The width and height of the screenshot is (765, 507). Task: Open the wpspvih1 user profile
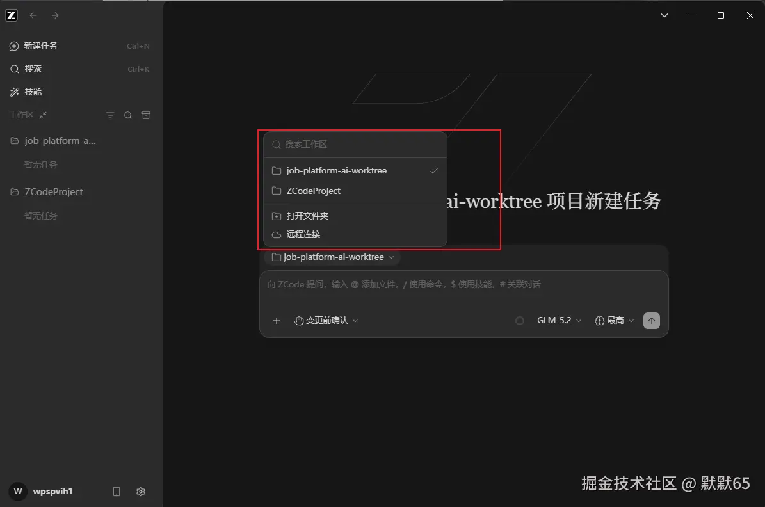(x=42, y=492)
